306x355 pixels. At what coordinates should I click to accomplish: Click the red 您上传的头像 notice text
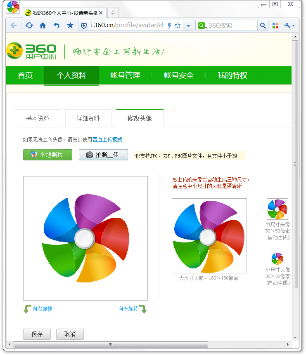[x=211, y=183]
